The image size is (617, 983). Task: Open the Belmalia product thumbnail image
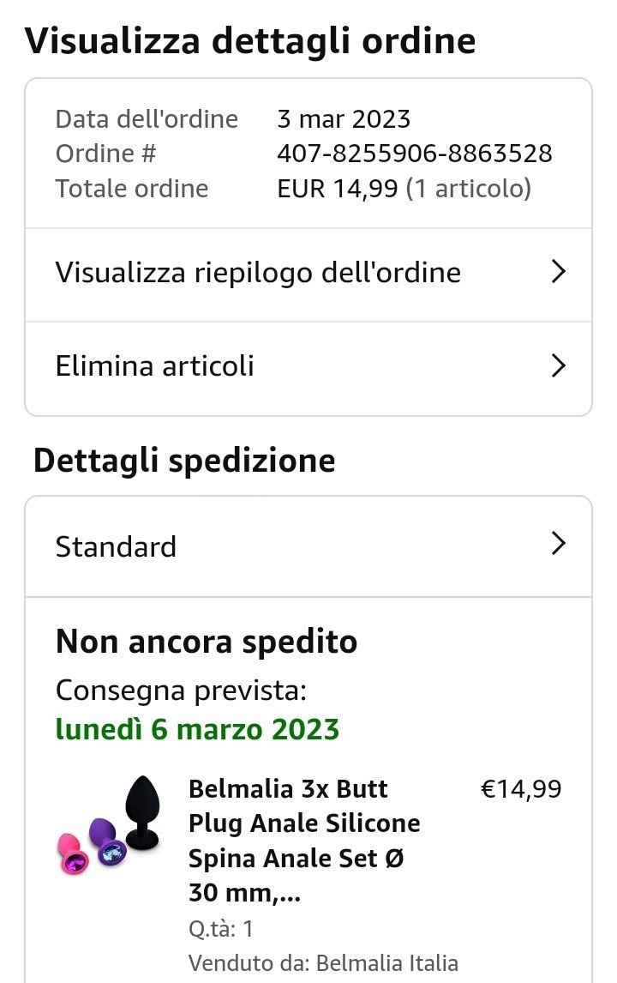[x=109, y=825]
